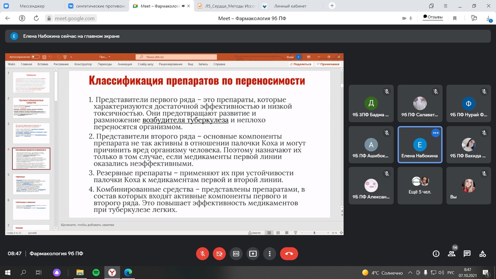Open options on Елена Набокина tile
The width and height of the screenshot is (496, 279).
tap(436, 133)
